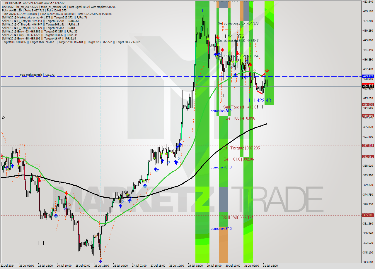375x269 pixels.
Task: Click 'Sell correction 61.8 | 446.547' label
Action: (x=238, y=41)
